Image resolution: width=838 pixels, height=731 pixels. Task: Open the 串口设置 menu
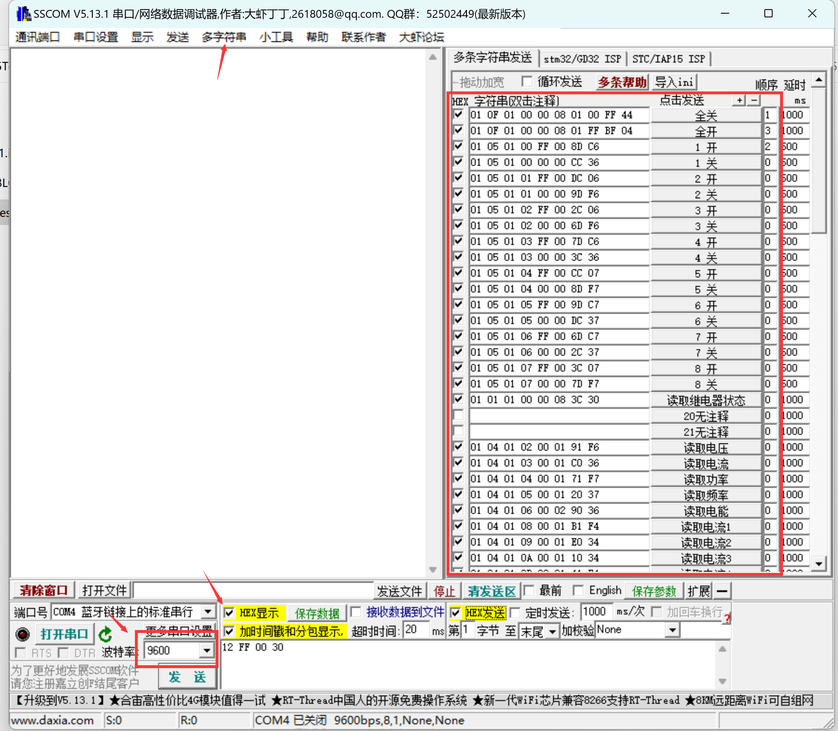[x=96, y=37]
